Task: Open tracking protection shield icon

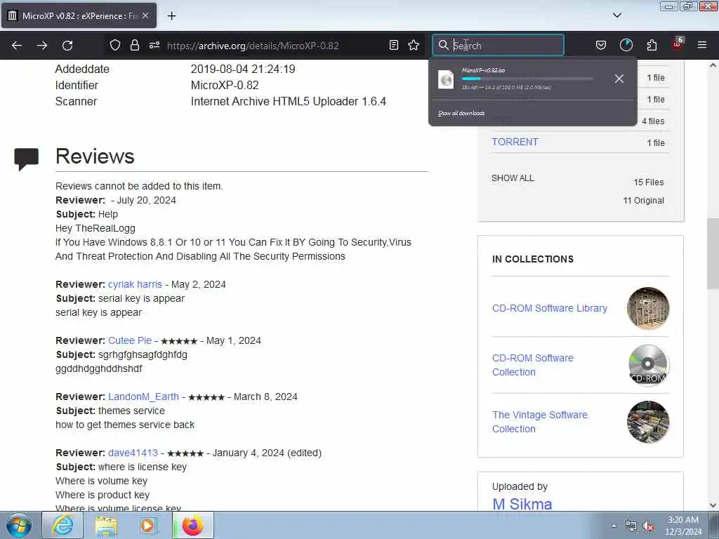Action: coord(115,46)
